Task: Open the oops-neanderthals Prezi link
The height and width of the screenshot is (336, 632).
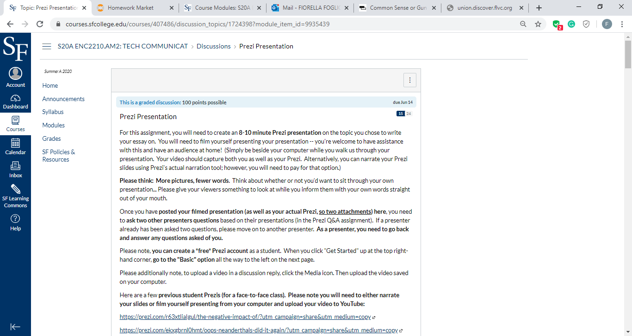Action: 259,330
